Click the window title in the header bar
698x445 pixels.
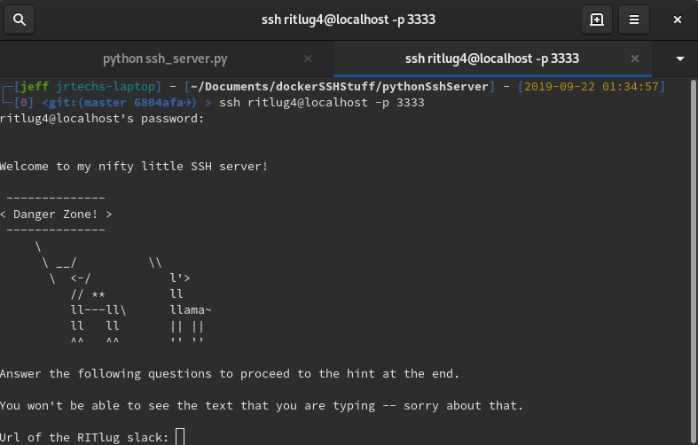[348, 20]
